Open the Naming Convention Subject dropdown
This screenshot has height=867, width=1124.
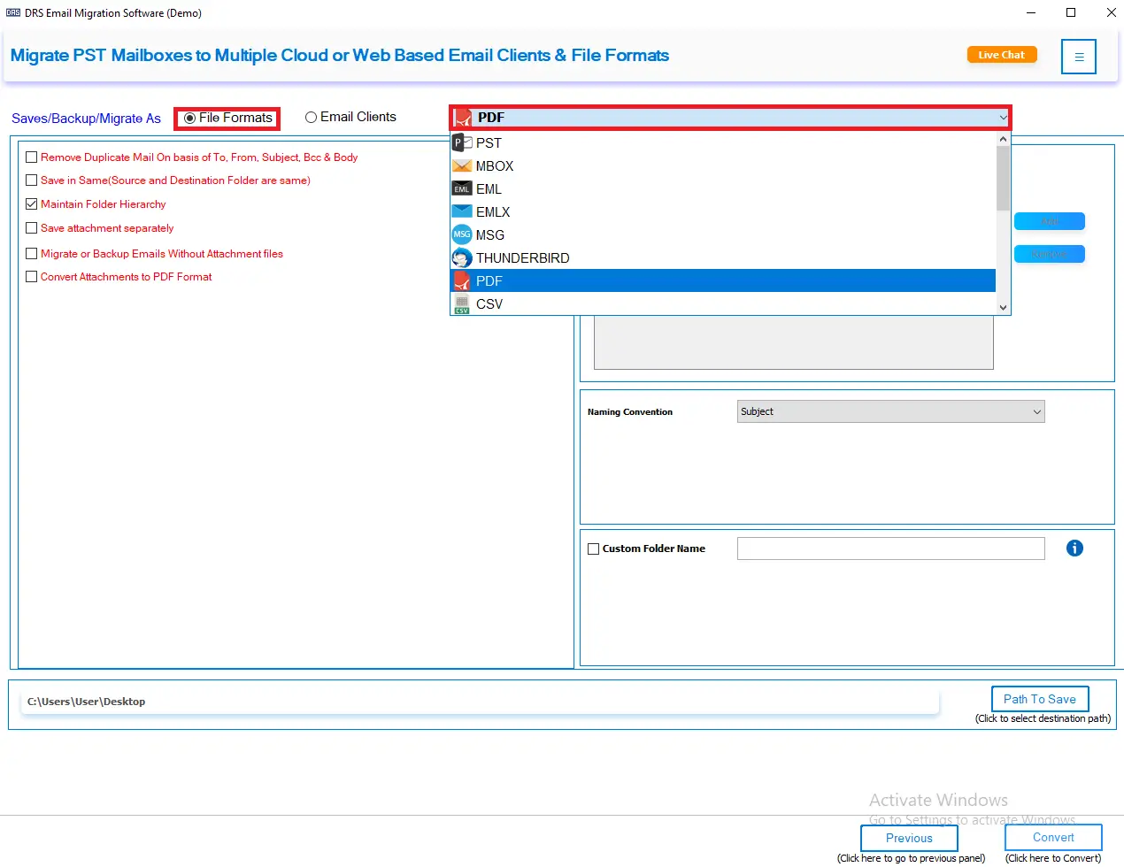click(891, 411)
